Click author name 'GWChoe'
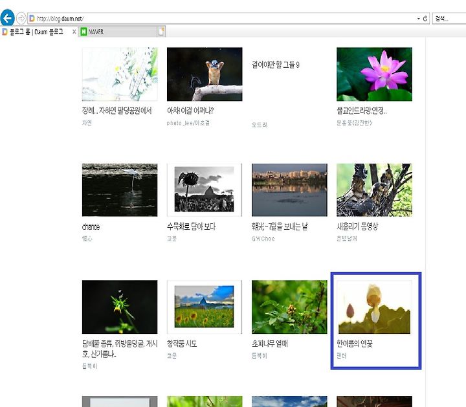Viewport: 466px width, 407px height. coord(263,239)
